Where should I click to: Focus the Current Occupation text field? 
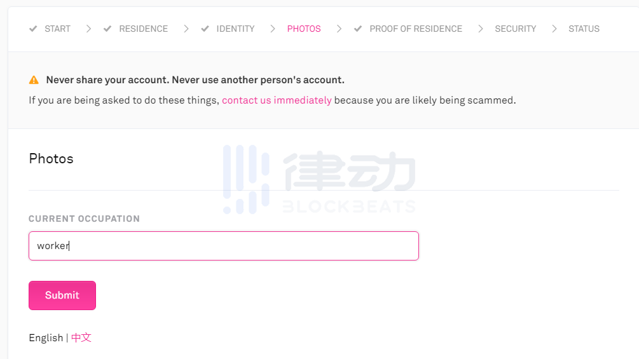pos(224,246)
